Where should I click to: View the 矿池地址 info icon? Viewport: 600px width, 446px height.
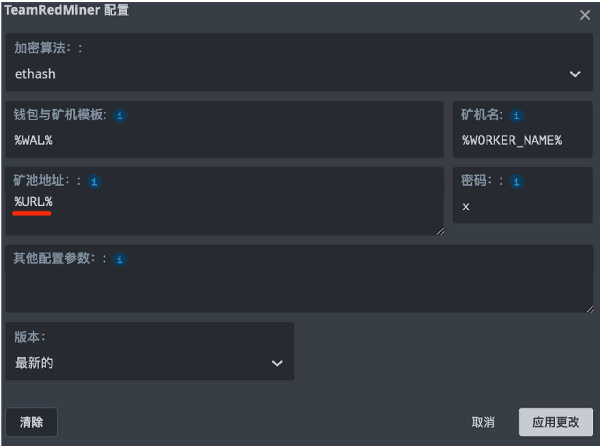point(94,182)
